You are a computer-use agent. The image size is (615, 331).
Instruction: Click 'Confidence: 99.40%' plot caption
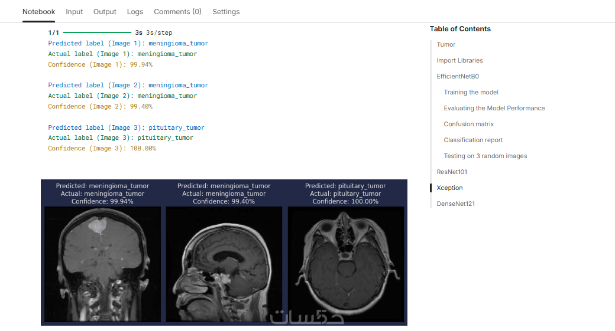click(x=224, y=202)
